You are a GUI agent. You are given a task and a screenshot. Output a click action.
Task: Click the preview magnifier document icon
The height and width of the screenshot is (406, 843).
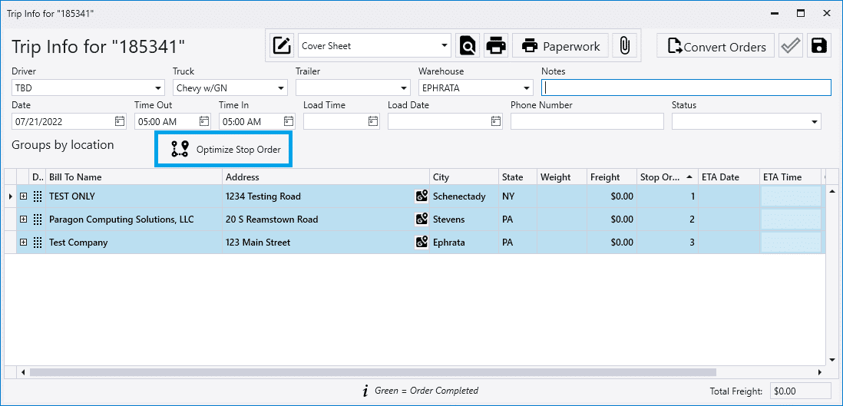click(468, 46)
